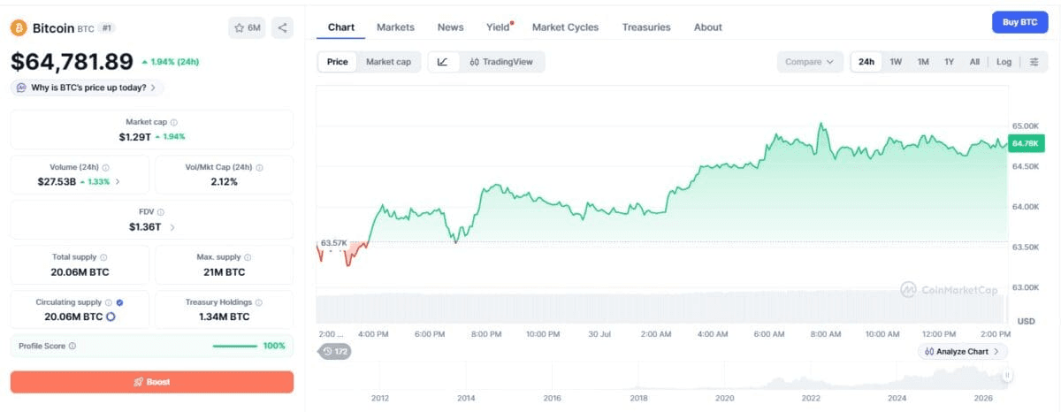Click the 172 history events badge
This screenshot has height=412, width=1061.
[335, 352]
